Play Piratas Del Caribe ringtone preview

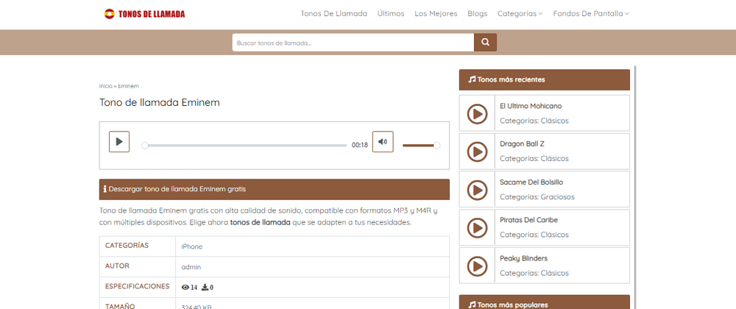coord(477,228)
